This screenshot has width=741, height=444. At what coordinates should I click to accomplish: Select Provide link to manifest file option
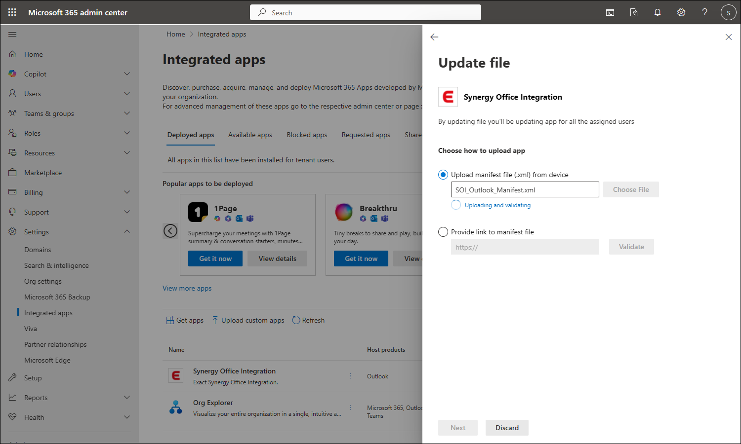pyautogui.click(x=443, y=232)
